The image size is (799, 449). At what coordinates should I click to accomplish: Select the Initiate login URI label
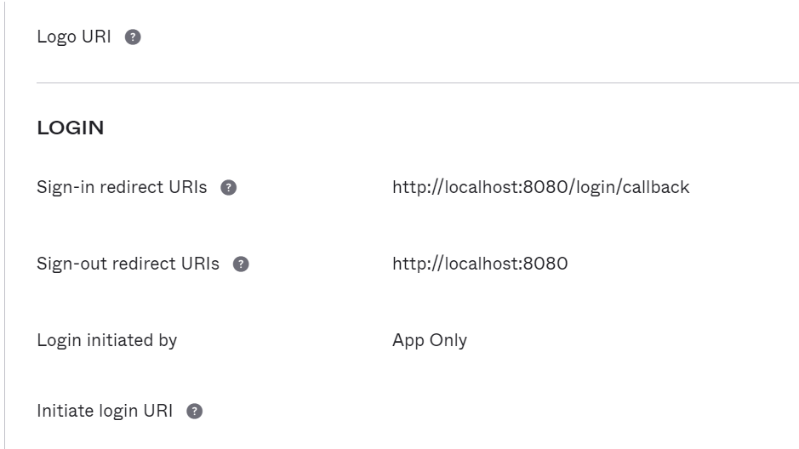pos(105,411)
